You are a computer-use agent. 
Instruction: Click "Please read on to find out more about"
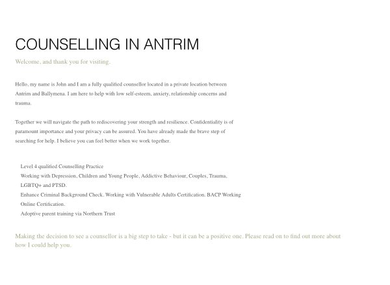point(292,236)
